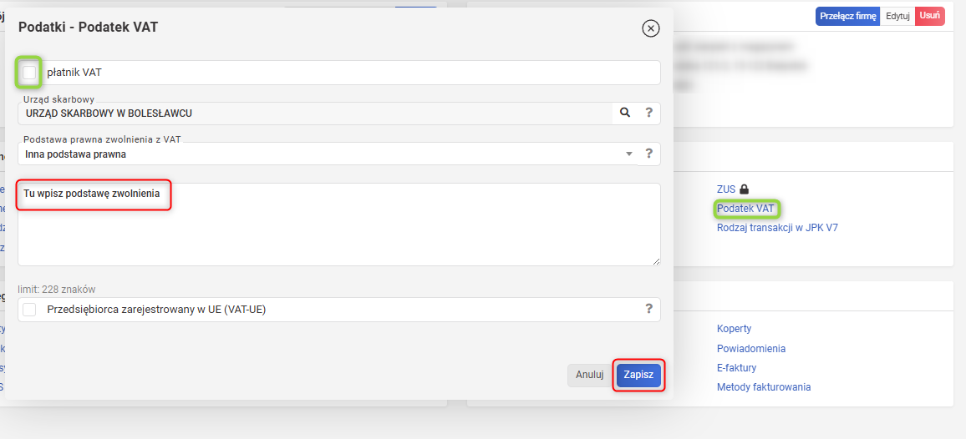This screenshot has height=439, width=966.
Task: Tick the płatnik VAT checkbox
Action: [29, 73]
